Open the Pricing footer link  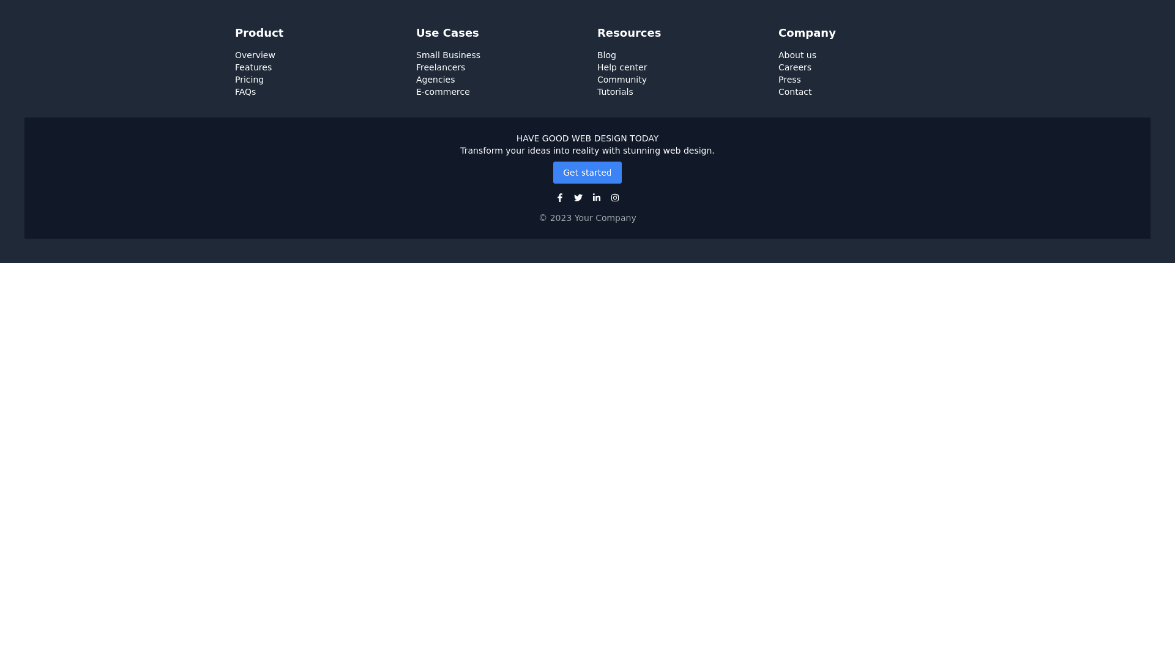coord(249,80)
